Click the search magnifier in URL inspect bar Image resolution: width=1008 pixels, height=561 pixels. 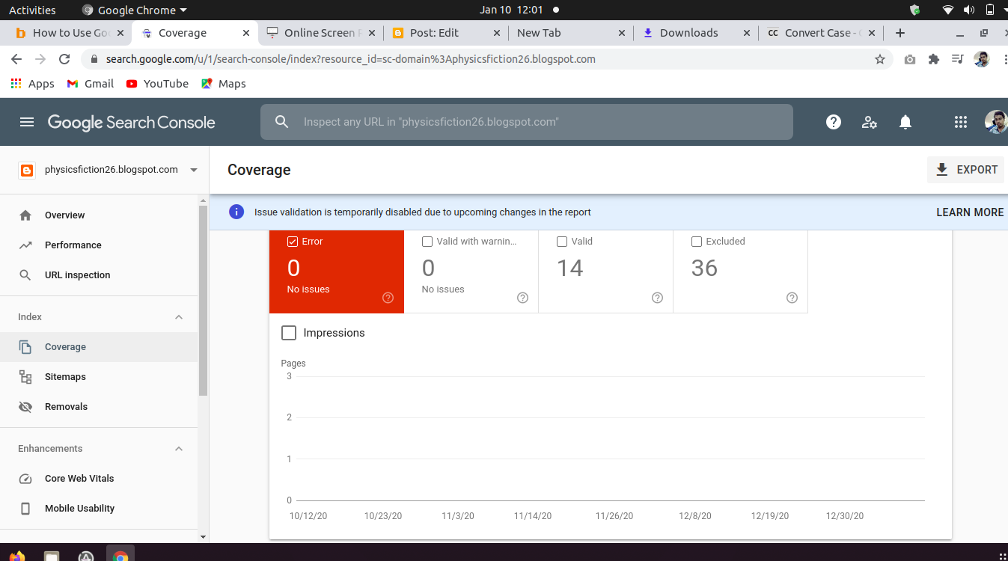(282, 122)
